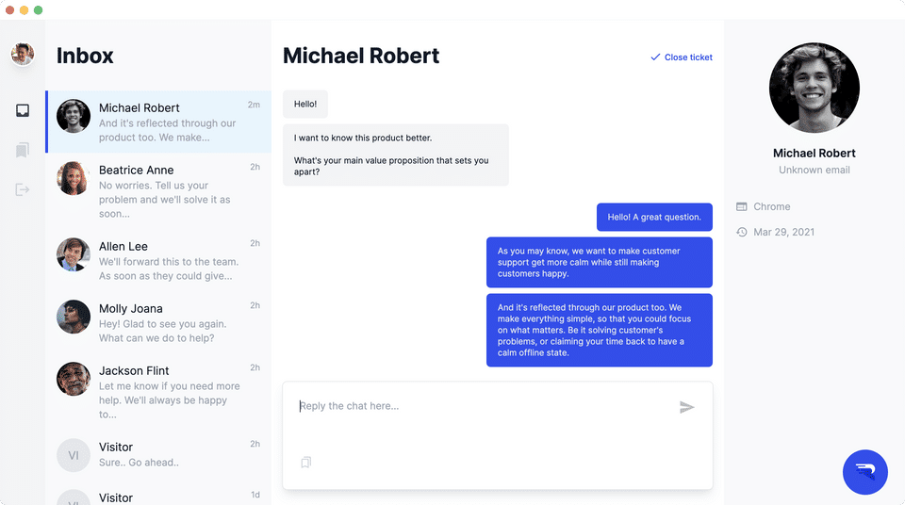
Task: Click the Unknown email text
Action: tap(814, 170)
